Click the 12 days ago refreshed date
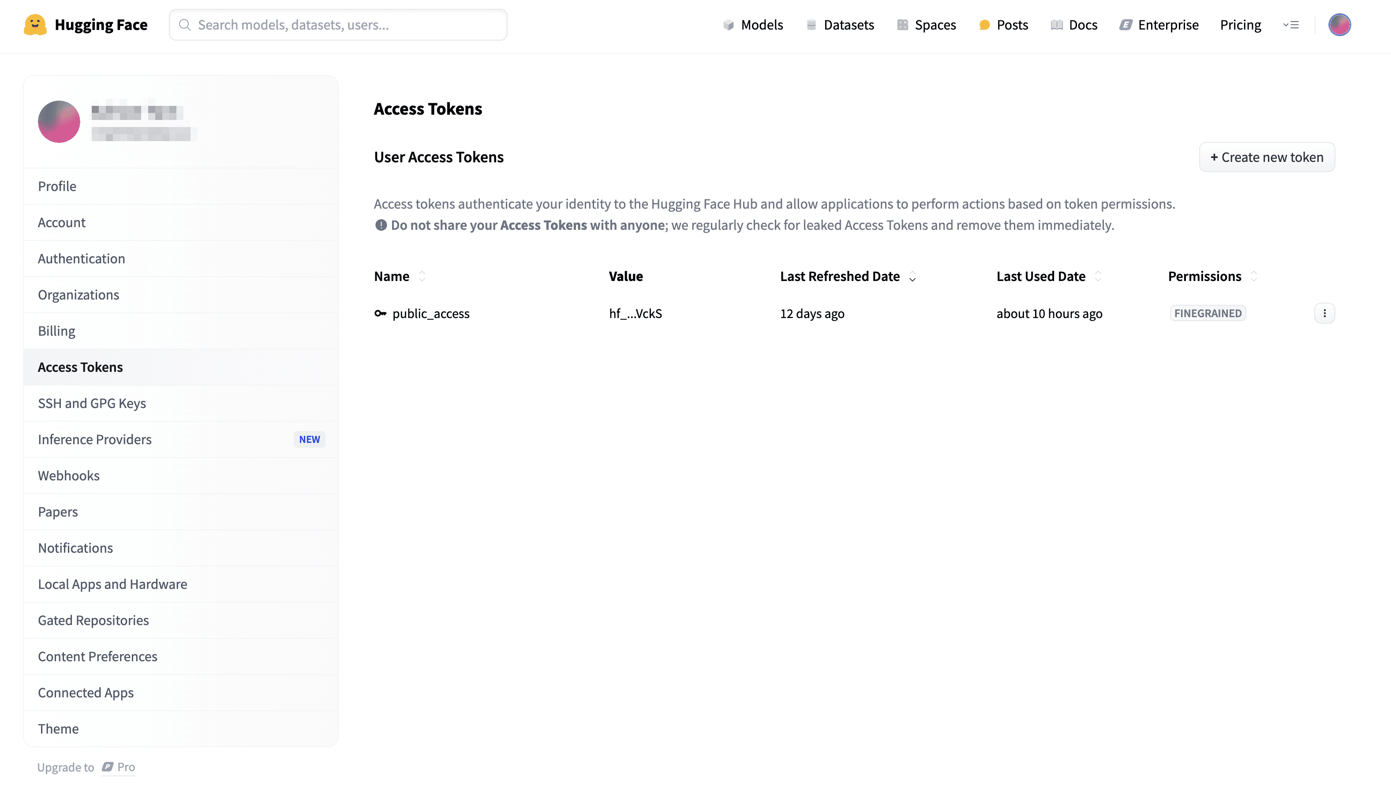Screen dimensions: 1391x809 tap(812, 314)
